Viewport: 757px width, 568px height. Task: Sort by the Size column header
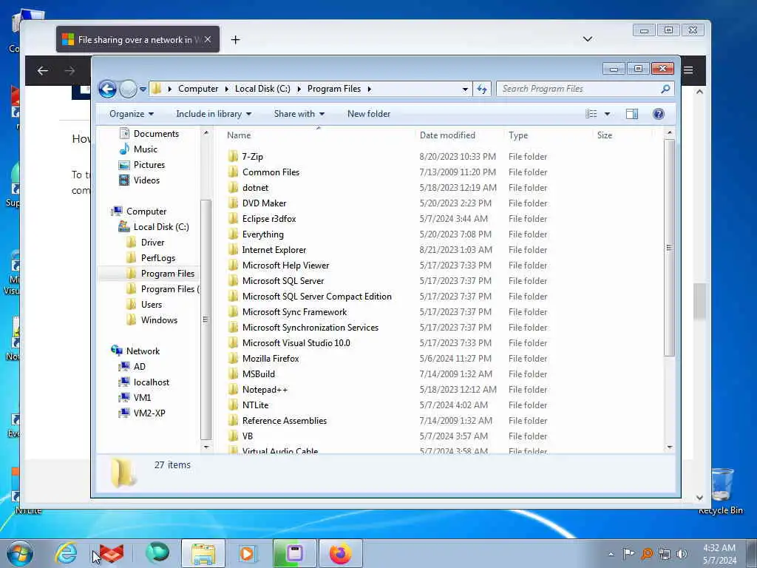click(x=605, y=136)
